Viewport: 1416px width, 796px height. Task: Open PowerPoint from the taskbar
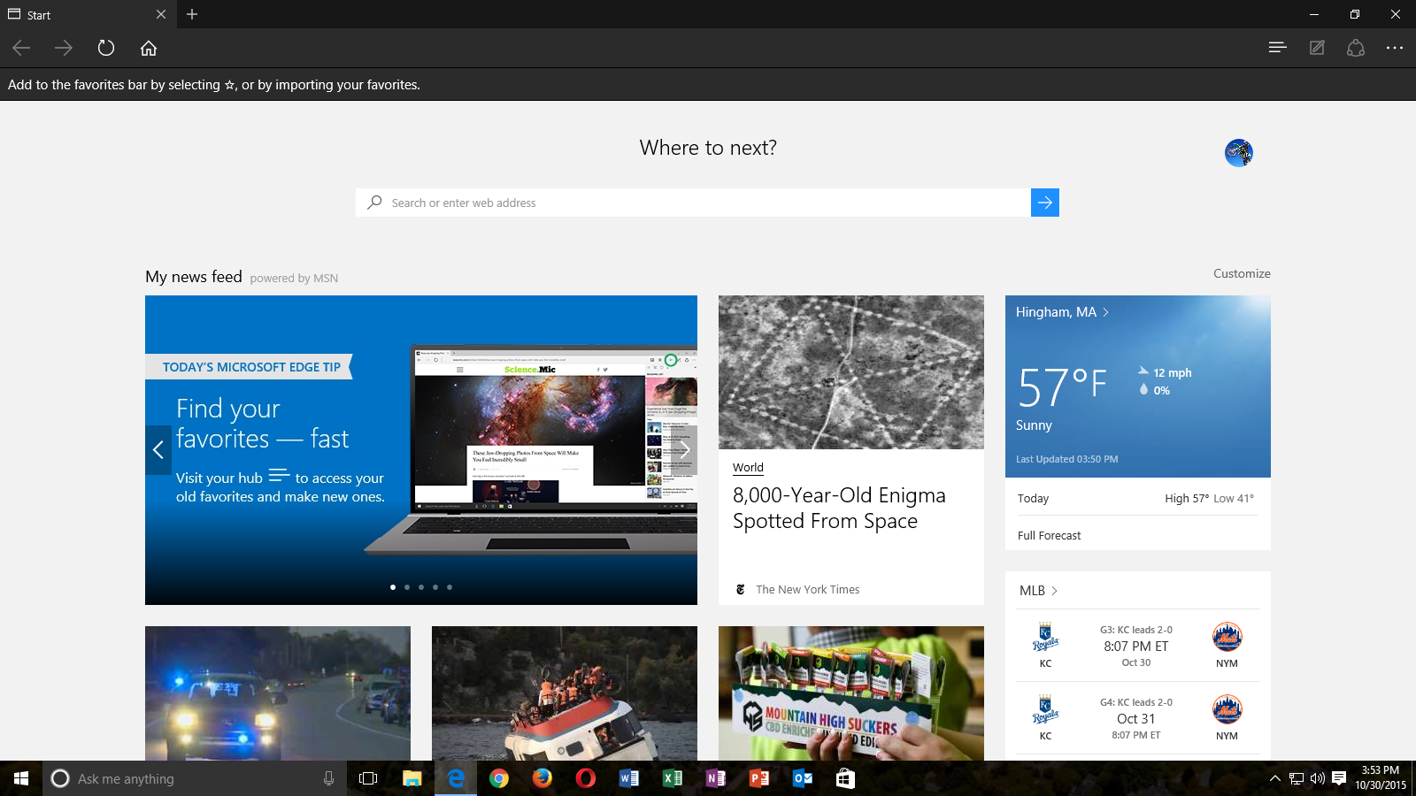(x=759, y=778)
